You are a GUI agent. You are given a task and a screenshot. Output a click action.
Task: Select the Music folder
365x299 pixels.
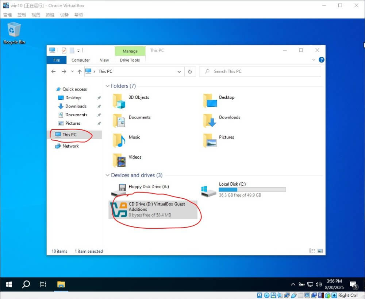(127, 140)
